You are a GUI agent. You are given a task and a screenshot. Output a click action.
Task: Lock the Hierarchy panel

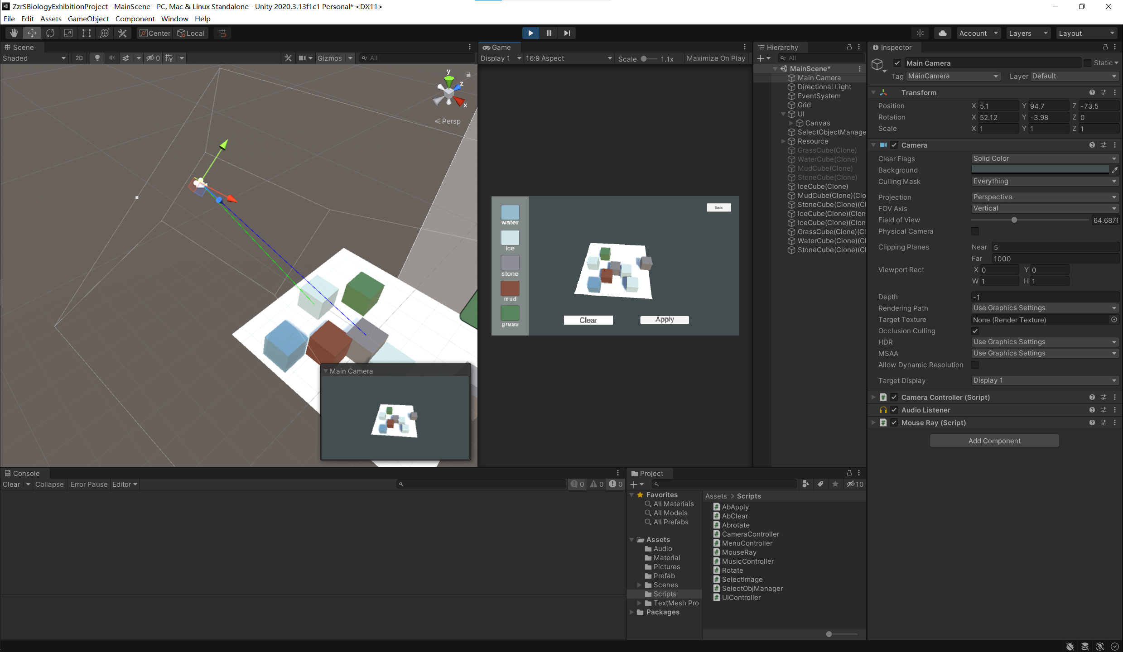point(849,47)
